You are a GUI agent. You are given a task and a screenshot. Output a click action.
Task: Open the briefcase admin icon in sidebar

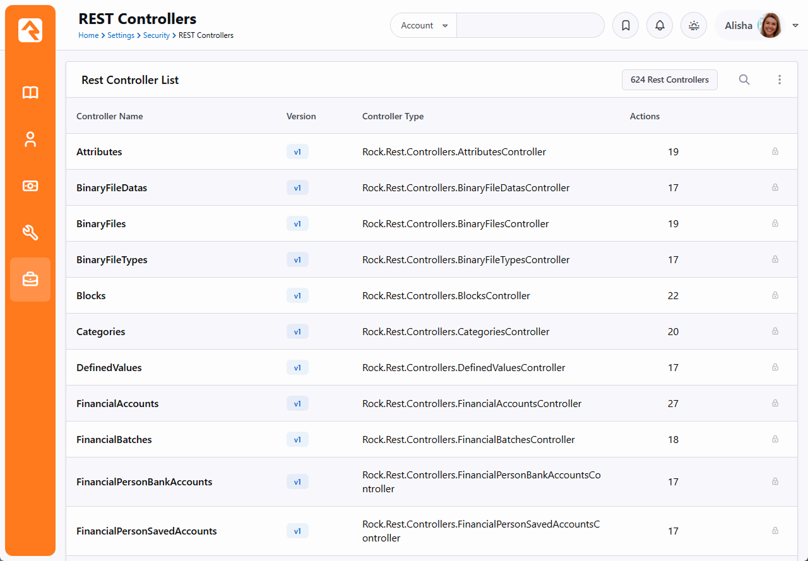tap(30, 280)
